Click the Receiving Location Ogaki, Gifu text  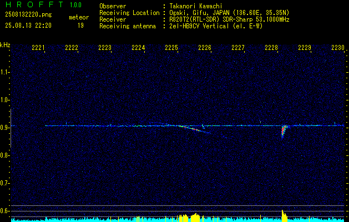229,13
